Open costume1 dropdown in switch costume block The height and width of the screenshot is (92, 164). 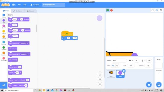[x=24, y=43]
